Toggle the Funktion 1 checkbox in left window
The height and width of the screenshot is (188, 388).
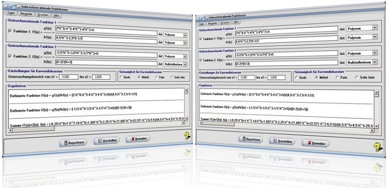(x=10, y=32)
